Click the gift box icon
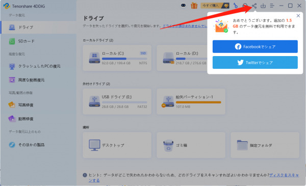Viewport: 306px width, 186px height. pyautogui.click(x=194, y=6)
